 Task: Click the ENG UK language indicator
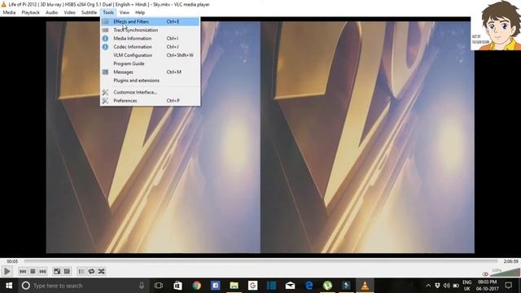tap(466, 286)
